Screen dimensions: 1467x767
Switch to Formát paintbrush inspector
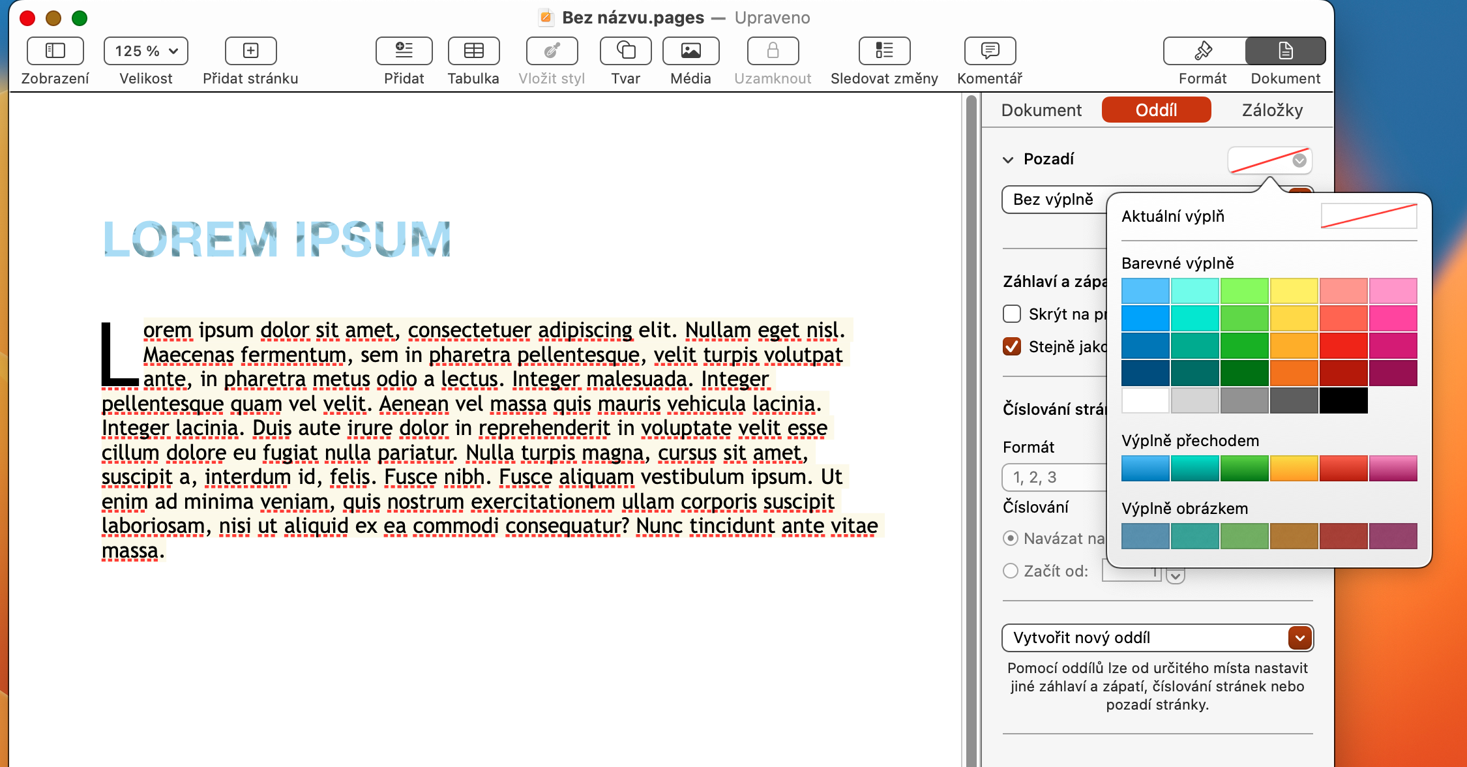click(x=1204, y=51)
